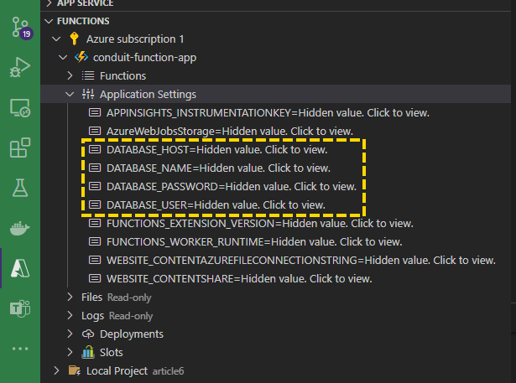Collapse conduit-function-app node
The width and height of the screenshot is (516, 383).
pos(63,58)
